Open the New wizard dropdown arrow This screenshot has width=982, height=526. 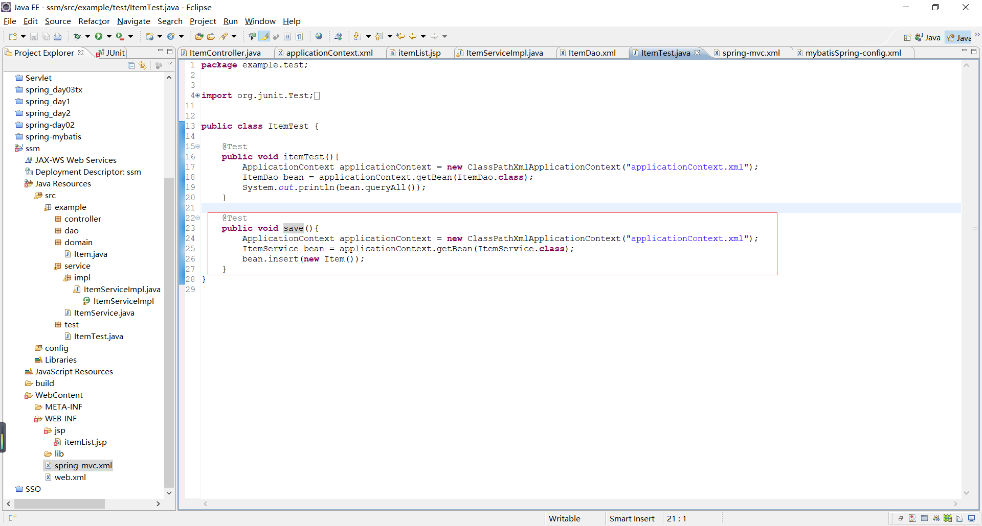click(23, 36)
